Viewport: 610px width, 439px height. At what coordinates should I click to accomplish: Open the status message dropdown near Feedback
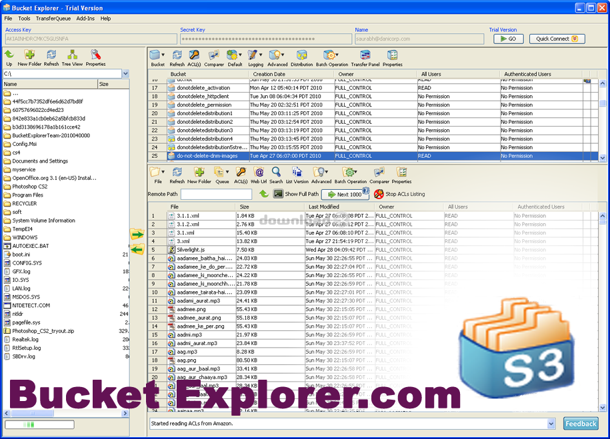551,424
